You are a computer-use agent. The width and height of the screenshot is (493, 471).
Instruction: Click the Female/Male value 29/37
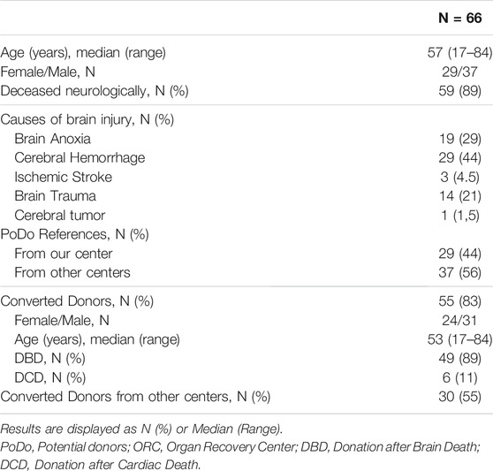[x=459, y=72]
